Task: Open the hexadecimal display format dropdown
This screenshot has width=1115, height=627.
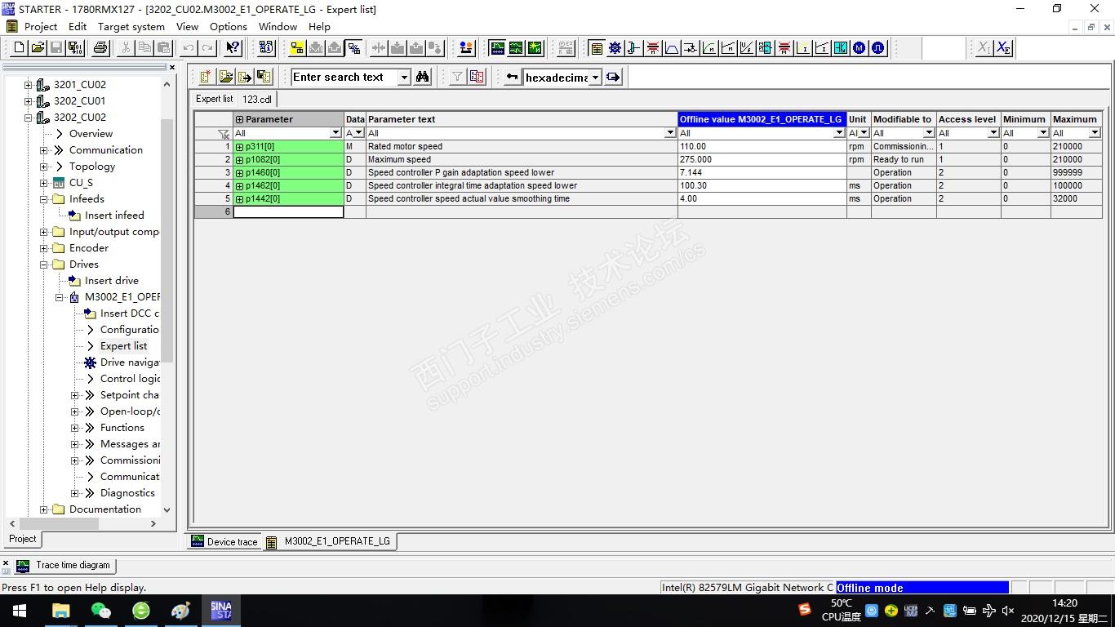Action: tap(595, 78)
